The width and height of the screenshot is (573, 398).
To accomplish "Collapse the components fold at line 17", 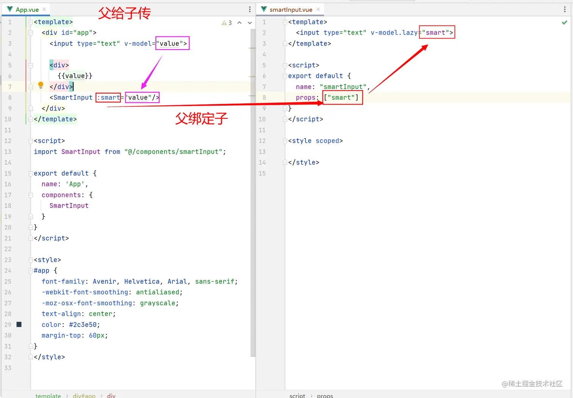I will [31, 195].
